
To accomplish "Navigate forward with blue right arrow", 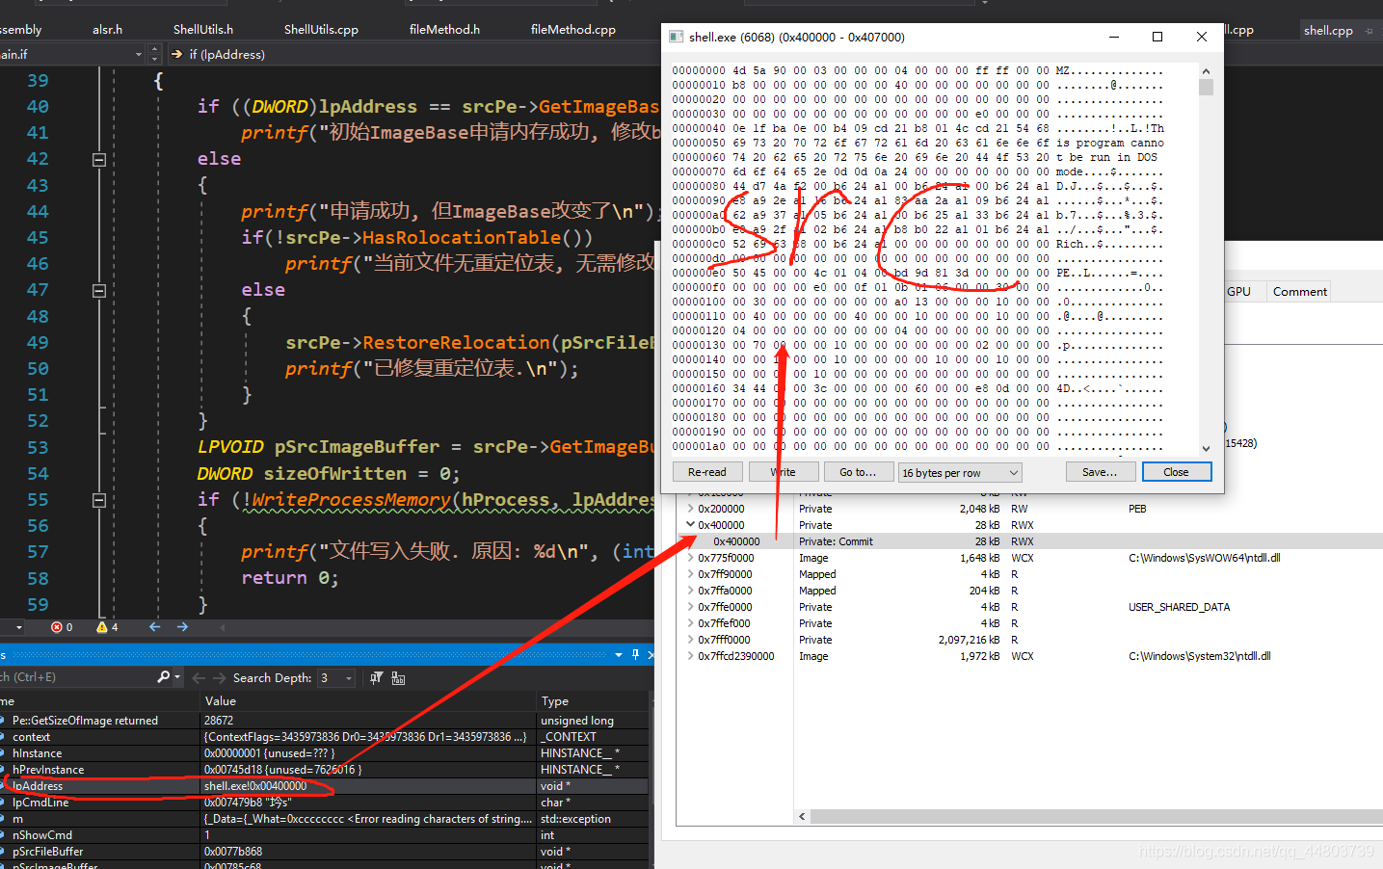I will click(x=183, y=627).
